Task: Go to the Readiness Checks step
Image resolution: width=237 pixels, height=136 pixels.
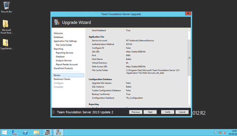Action: click(x=62, y=79)
